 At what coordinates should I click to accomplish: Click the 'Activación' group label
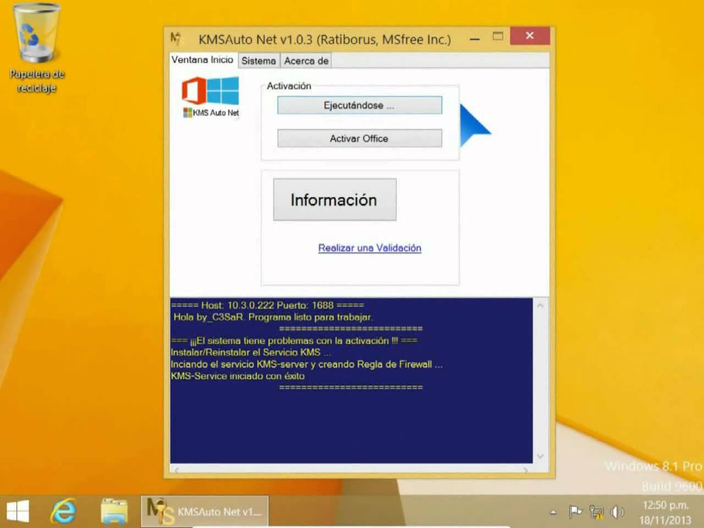(289, 86)
